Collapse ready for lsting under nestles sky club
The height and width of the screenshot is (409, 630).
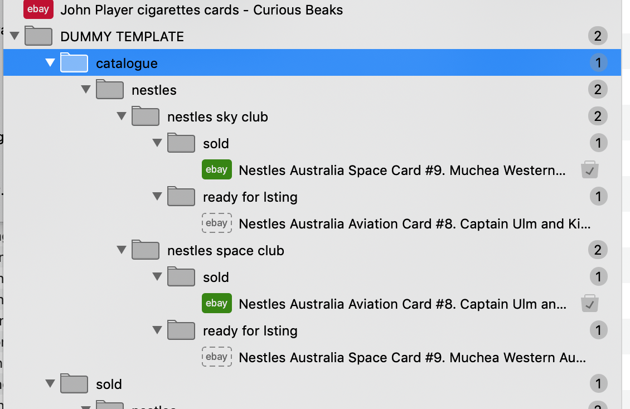[157, 196]
